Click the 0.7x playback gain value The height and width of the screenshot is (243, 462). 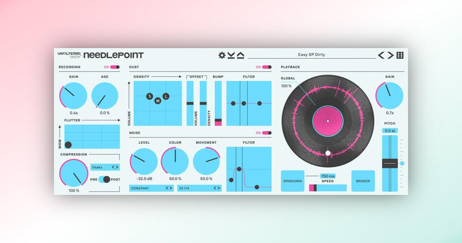point(390,113)
